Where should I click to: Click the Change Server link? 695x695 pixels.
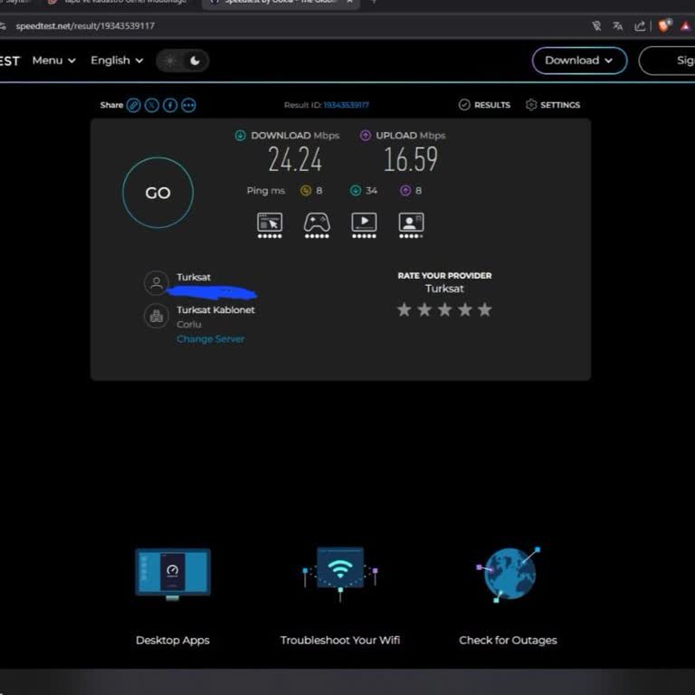point(211,339)
